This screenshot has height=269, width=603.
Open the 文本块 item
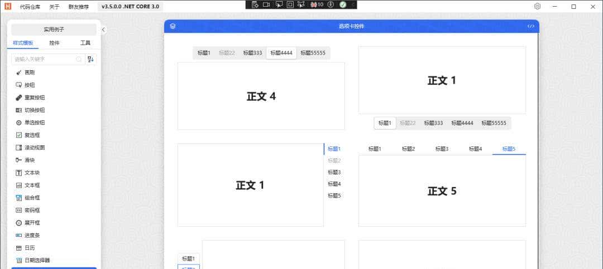54,173
